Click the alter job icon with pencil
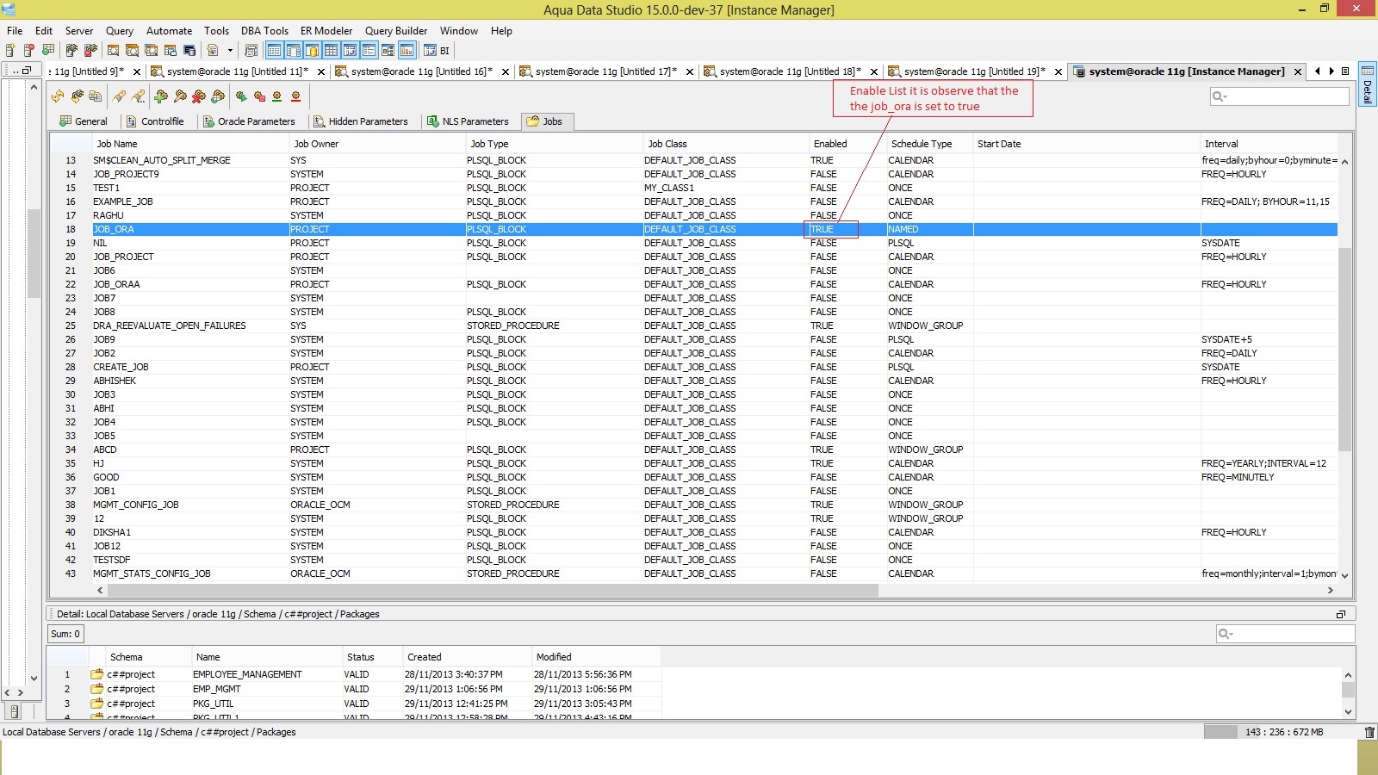The height and width of the screenshot is (775, 1378). (x=180, y=96)
